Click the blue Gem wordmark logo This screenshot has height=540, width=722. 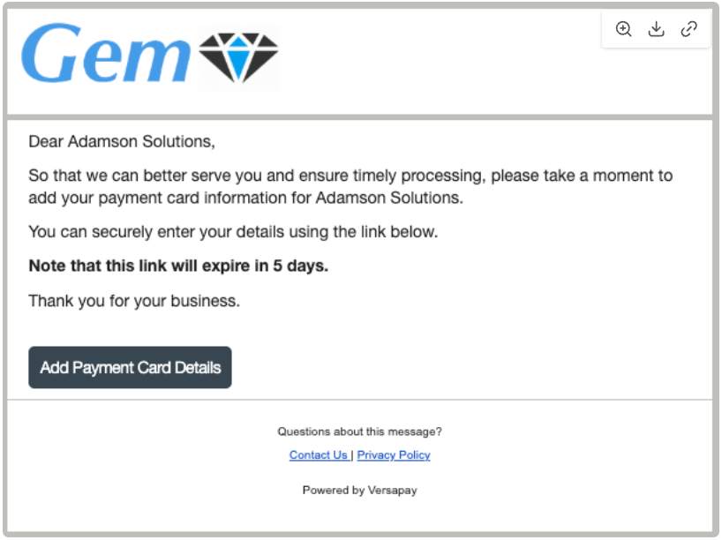pos(106,55)
